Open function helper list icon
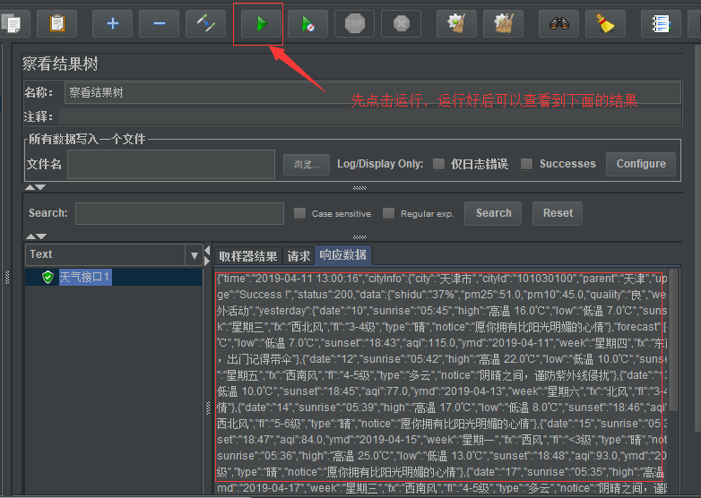The width and height of the screenshot is (701, 498). tap(661, 23)
